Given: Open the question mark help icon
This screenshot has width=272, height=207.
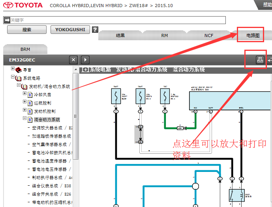Looking at the screenshot, I should [95, 30].
